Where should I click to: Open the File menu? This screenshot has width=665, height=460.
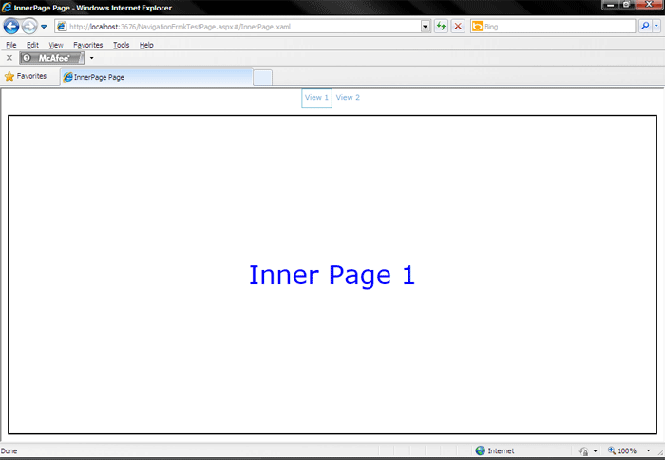[11, 45]
